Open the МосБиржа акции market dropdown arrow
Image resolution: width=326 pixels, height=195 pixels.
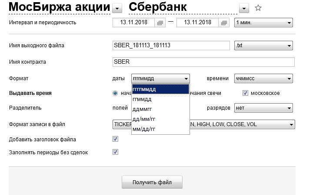tap(117, 9)
